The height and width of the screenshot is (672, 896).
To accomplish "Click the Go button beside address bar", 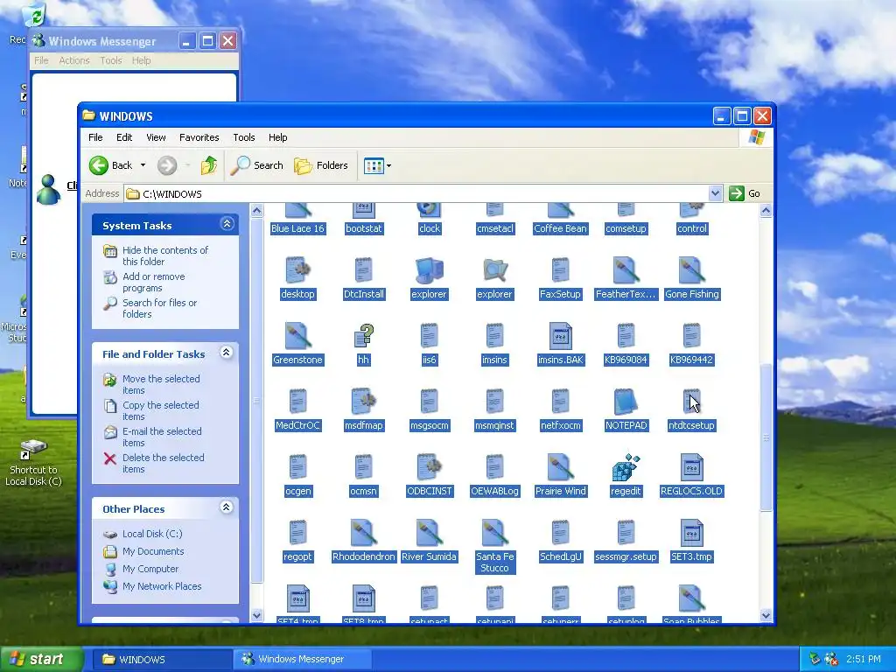I will [x=745, y=193].
